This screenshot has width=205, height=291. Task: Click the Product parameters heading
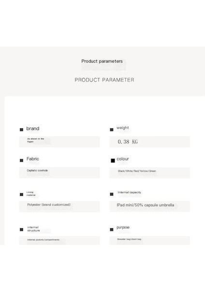[x=102, y=61]
